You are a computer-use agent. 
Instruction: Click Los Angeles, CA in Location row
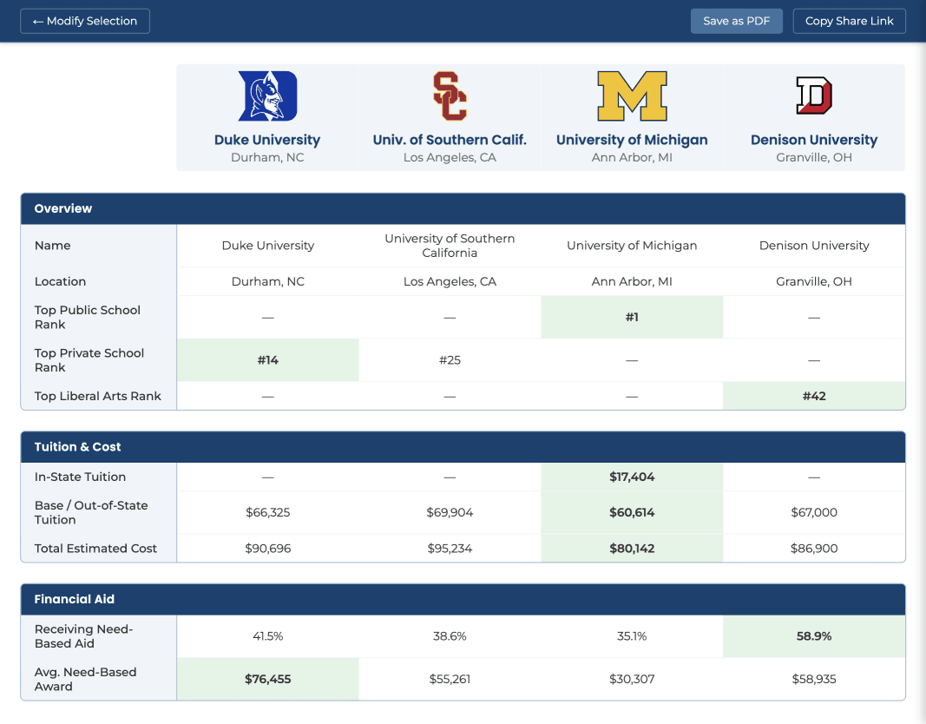click(450, 281)
